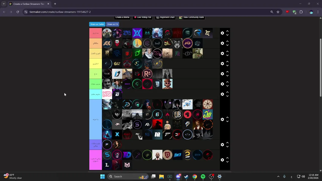Open the Chrome three-dot menu

[318, 12]
